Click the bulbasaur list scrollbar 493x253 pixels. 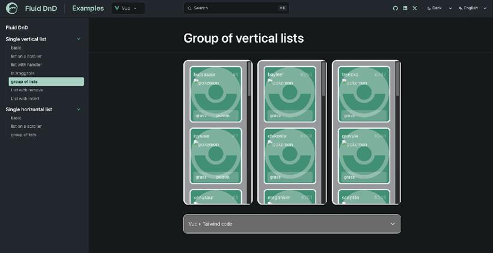(x=250, y=79)
